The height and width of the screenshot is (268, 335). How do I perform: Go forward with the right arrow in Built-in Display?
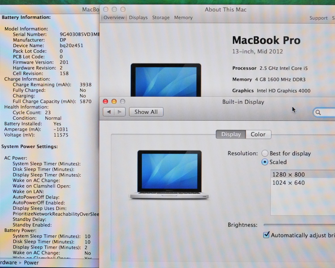click(x=120, y=112)
